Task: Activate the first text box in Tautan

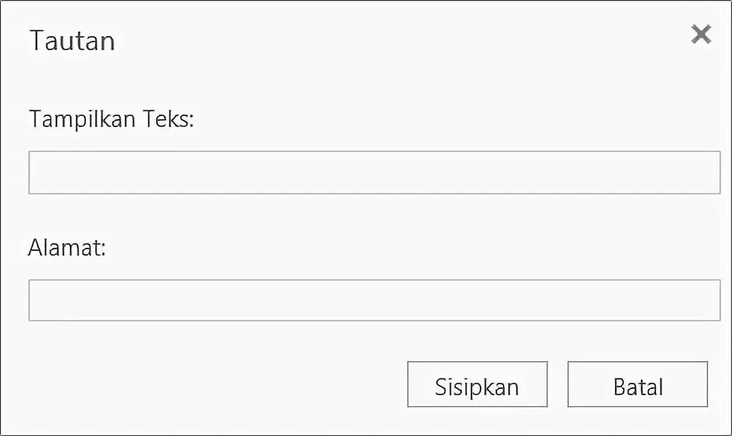Action: 374,173
